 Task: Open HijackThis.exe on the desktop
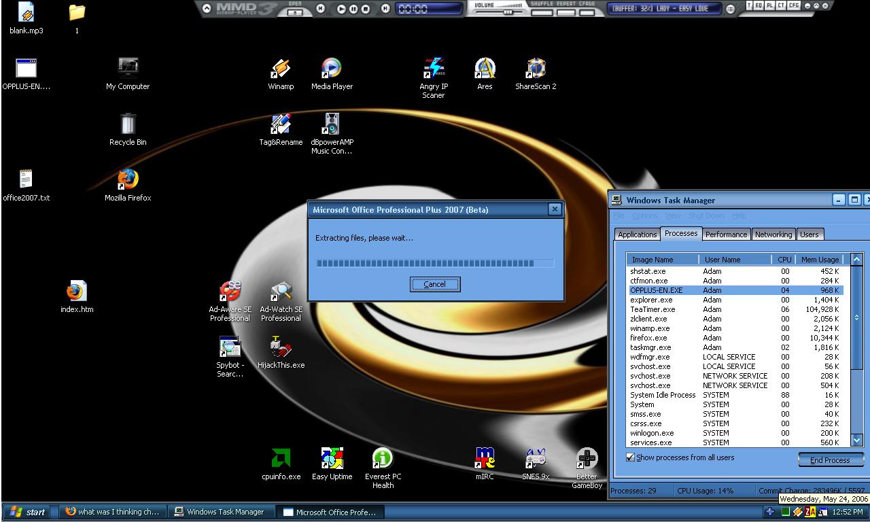click(281, 348)
